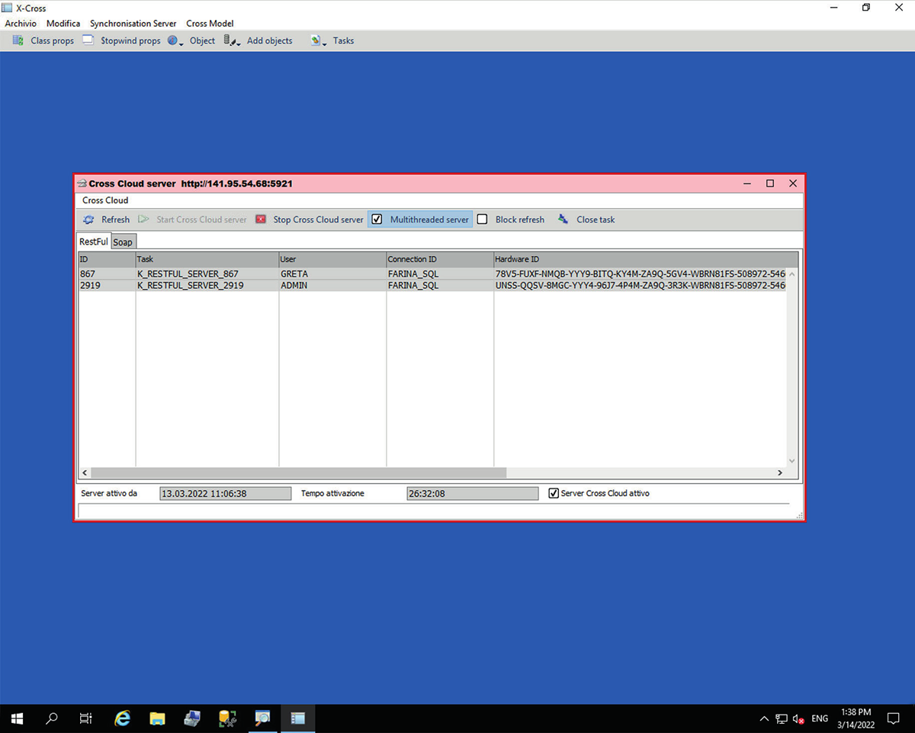Click the vertical scrollbar down arrow
Viewport: 915px width, 733px height.
[791, 460]
